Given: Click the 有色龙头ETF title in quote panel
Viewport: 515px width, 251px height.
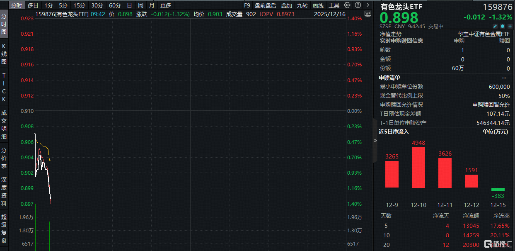Looking at the screenshot, I should coord(401,6).
